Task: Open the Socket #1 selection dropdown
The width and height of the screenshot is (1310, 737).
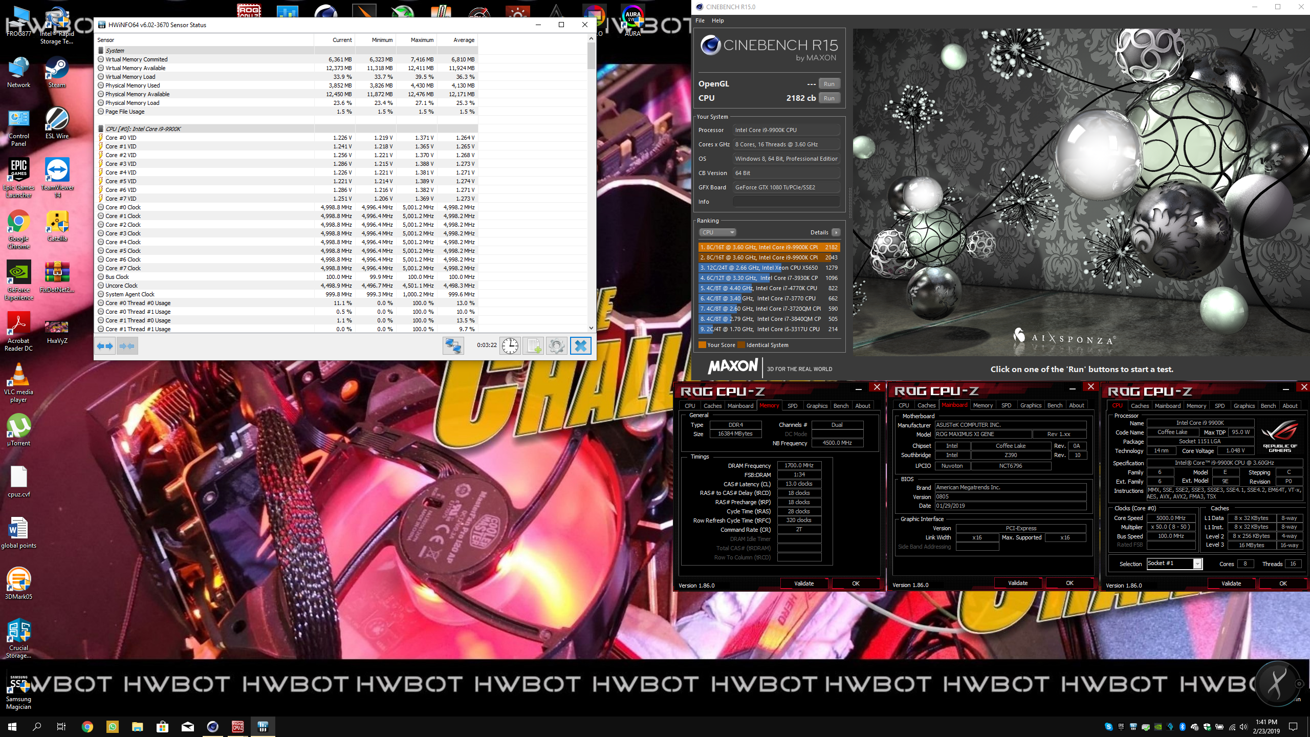Action: (1174, 563)
